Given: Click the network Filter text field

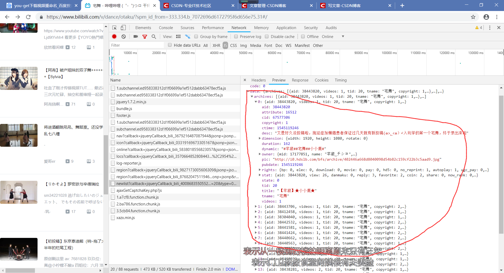Looking at the screenshot, I should (137, 45).
